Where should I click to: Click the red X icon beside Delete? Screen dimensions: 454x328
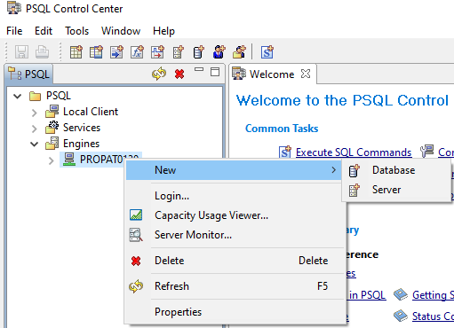136,261
